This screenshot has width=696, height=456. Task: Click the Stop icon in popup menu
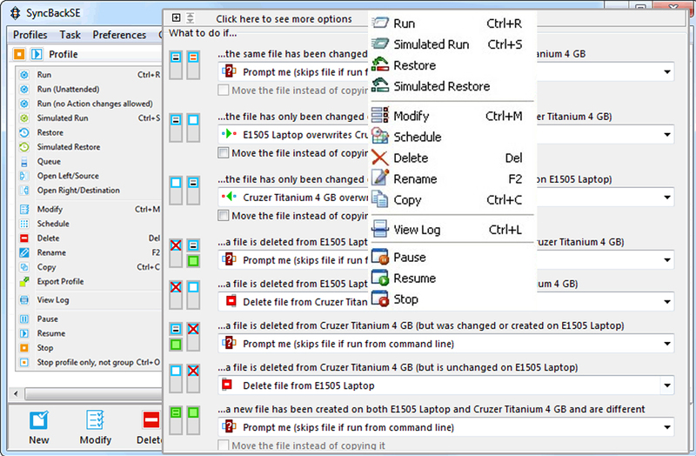380,298
